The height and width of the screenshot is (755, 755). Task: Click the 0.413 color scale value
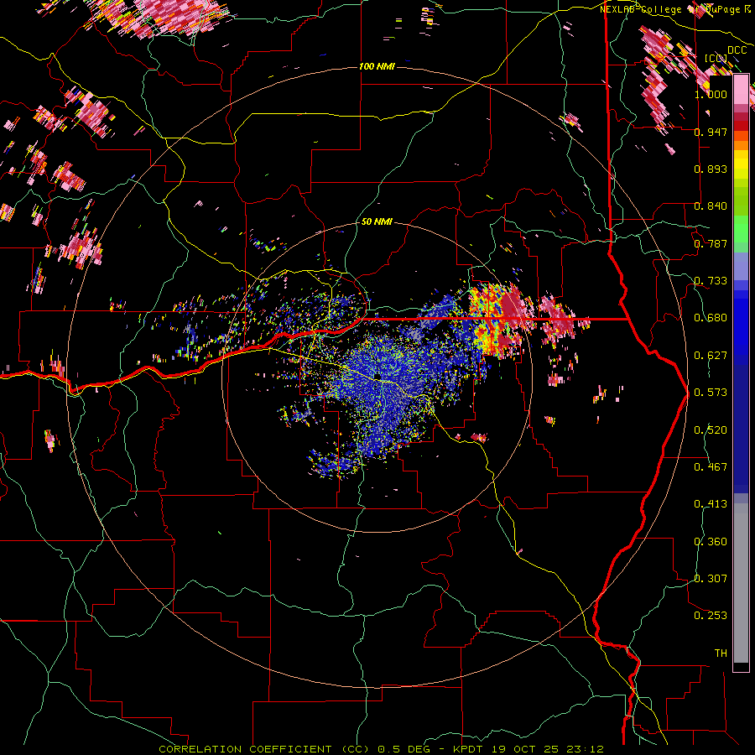[x=711, y=504]
